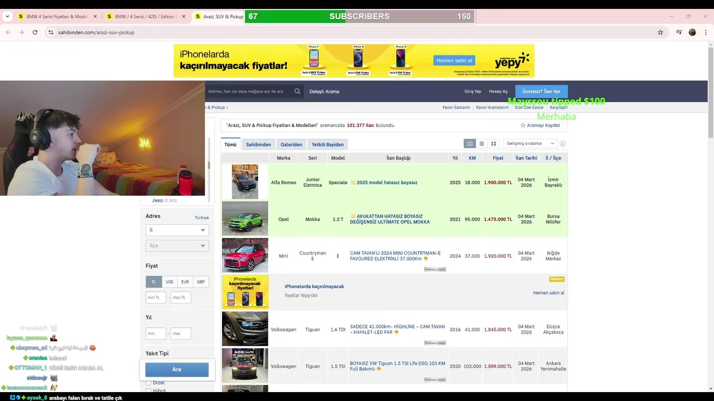The height and width of the screenshot is (401, 714).
Task: Open CAM TAVAN'LI 2024 MINI COUNTRYMAN-E listing
Action: click(x=395, y=256)
